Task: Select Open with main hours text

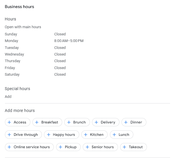Action: pos(23,27)
